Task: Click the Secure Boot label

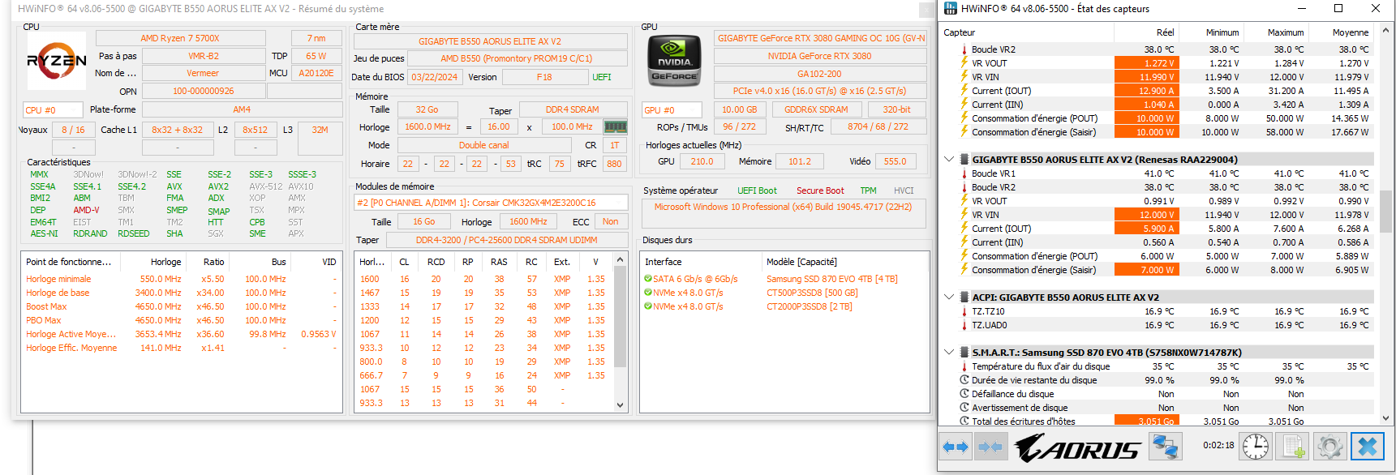Action: [x=820, y=190]
